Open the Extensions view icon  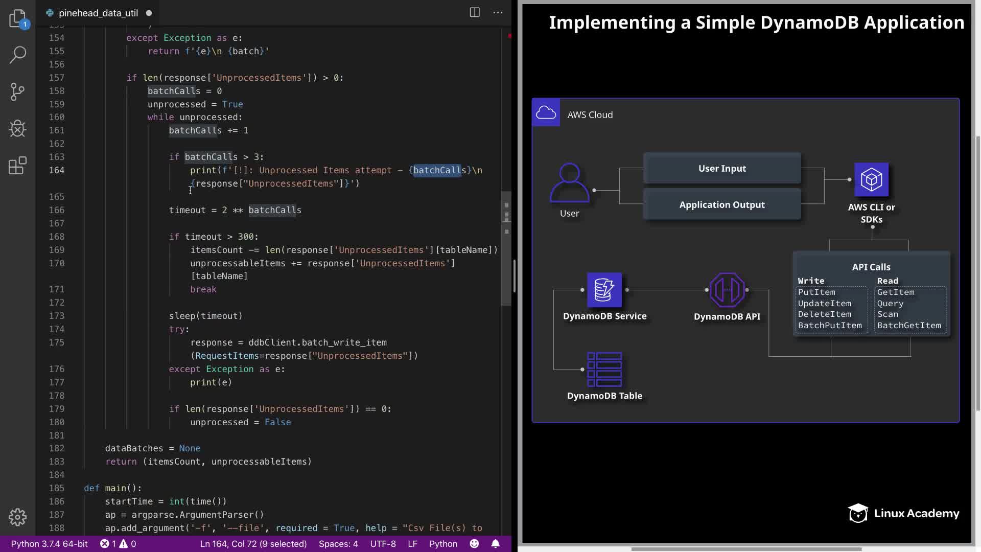(x=18, y=165)
